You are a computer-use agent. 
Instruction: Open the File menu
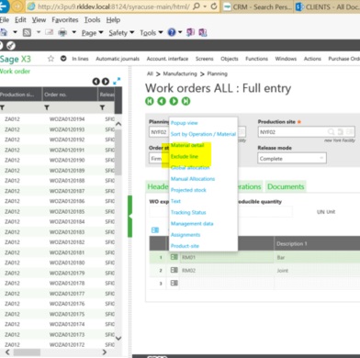(5, 20)
